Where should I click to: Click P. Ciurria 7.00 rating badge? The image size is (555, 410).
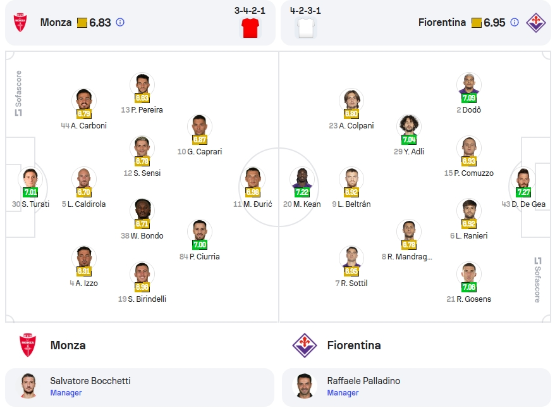(x=200, y=244)
